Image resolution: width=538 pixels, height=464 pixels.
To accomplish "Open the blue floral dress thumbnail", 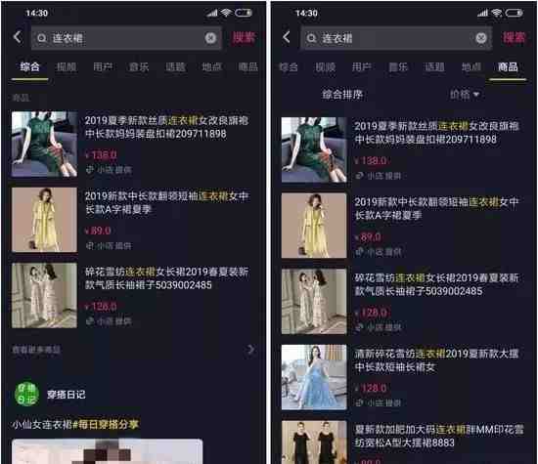I will (x=314, y=377).
